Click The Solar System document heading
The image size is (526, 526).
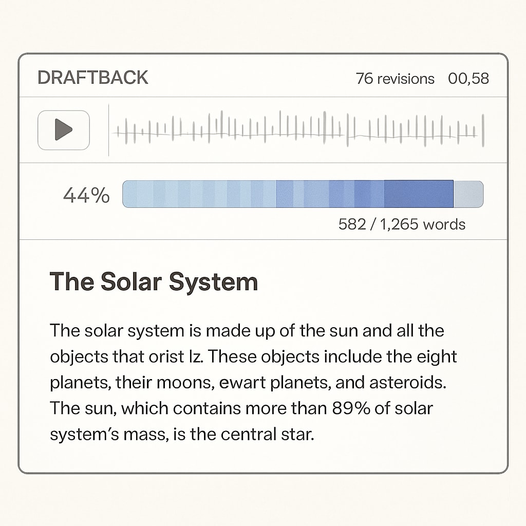(x=154, y=282)
